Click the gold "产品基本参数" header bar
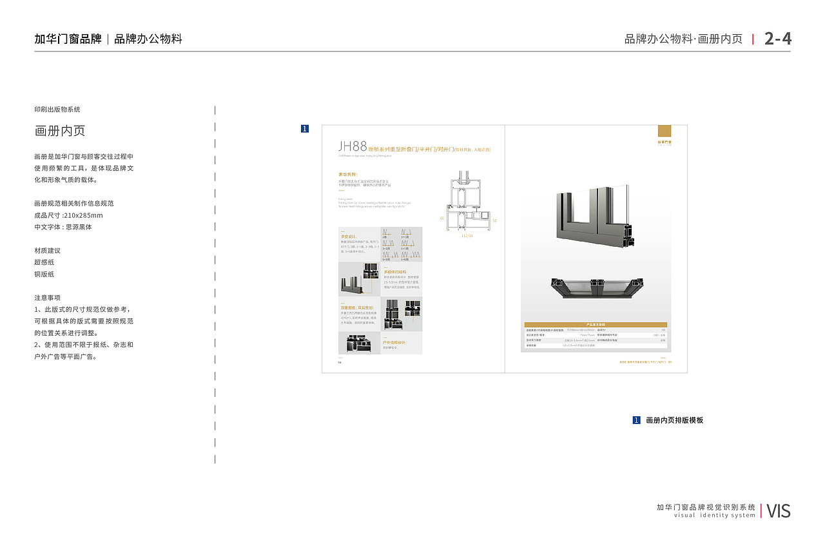This screenshot has width=825, height=540. click(596, 323)
